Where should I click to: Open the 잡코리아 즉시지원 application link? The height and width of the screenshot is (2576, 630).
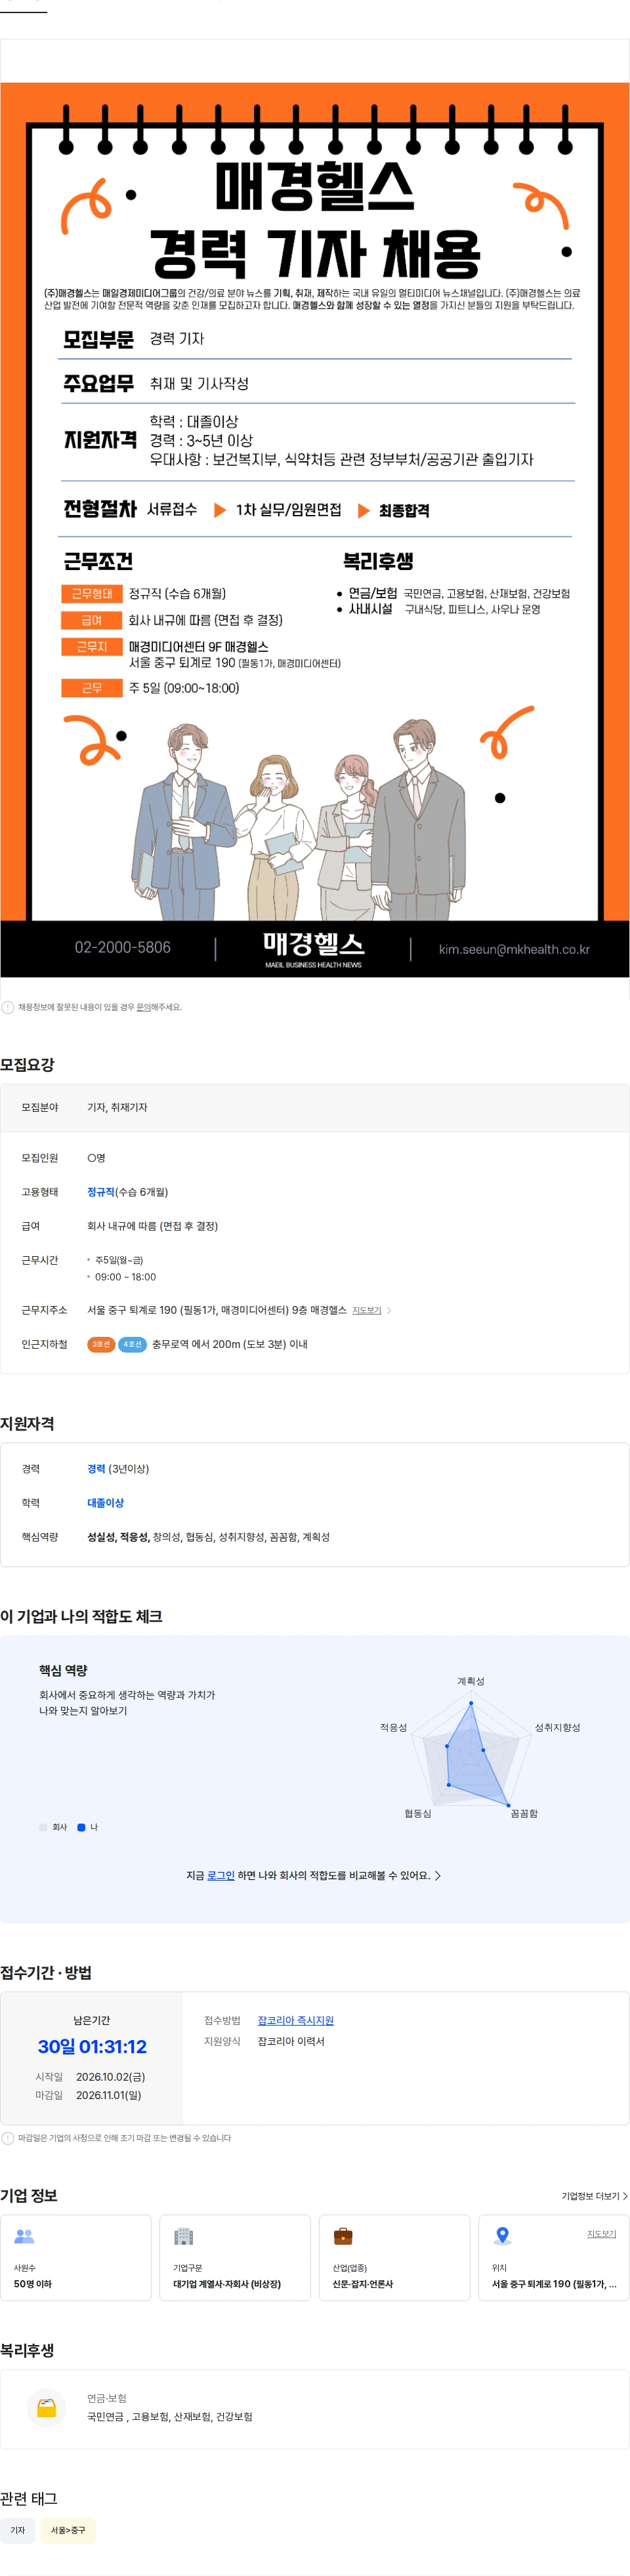(x=295, y=2020)
